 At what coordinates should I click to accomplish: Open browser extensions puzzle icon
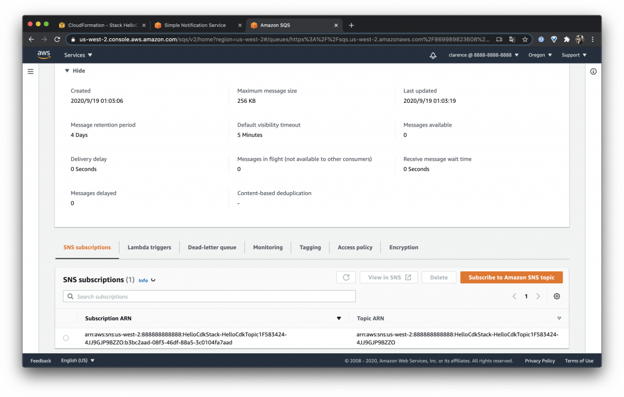[567, 40]
